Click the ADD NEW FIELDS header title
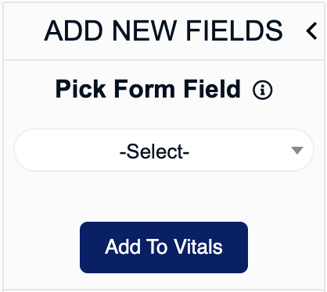 163,31
